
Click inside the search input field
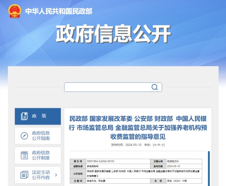coord(107,87)
